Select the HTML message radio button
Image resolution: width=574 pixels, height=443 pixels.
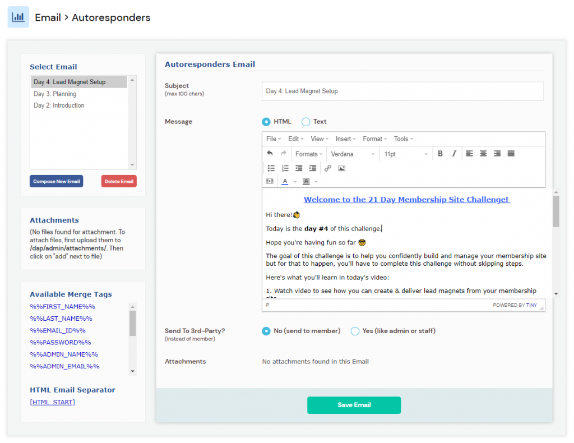(x=266, y=121)
